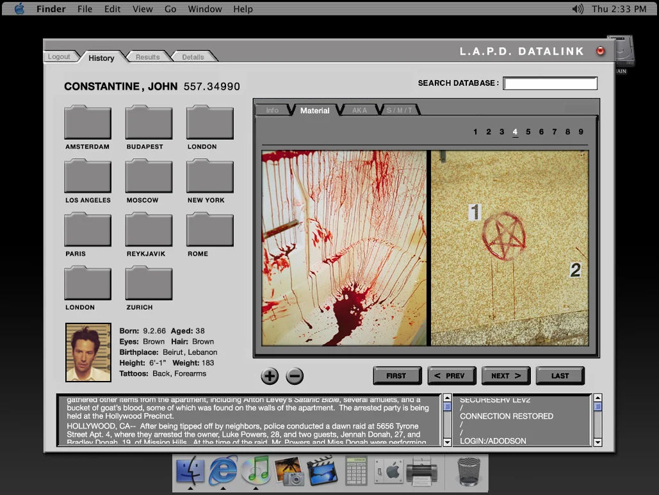The image size is (659, 495).
Task: Jump to end with LAST button
Action: (560, 376)
